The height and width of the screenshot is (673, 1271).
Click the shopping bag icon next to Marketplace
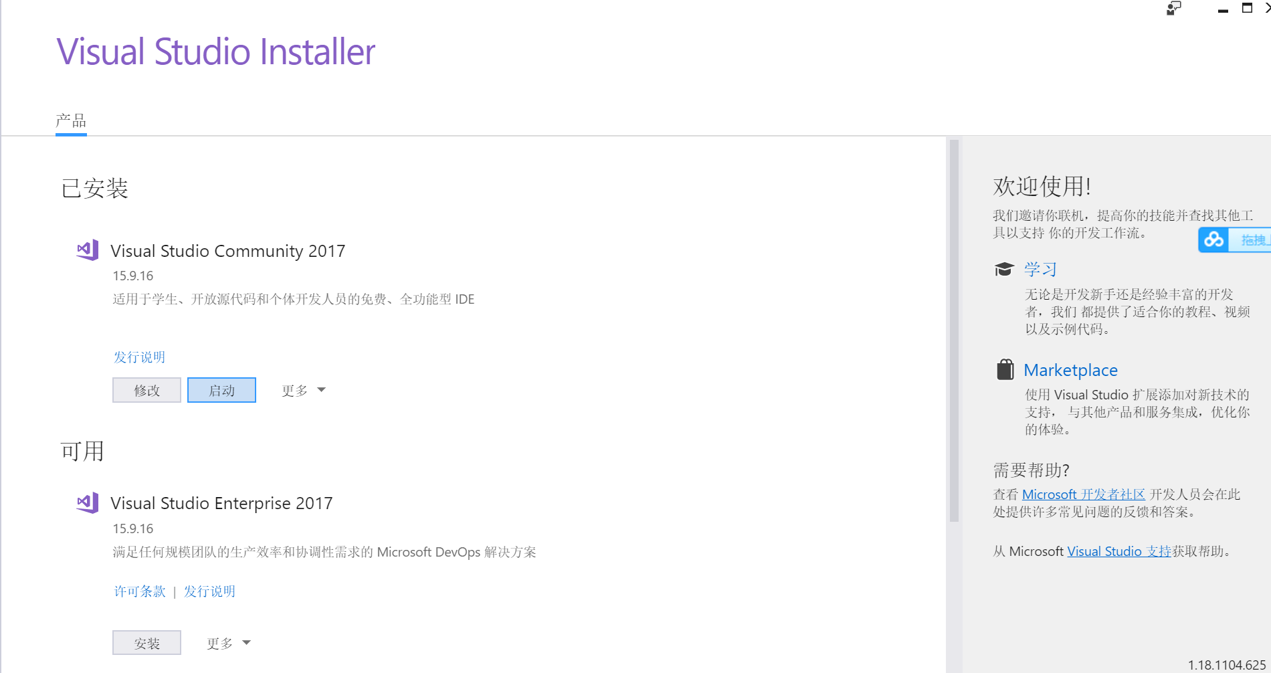[1005, 369]
